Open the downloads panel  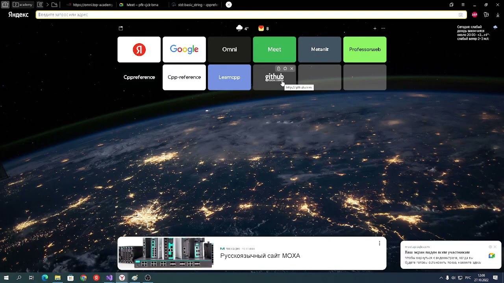(498, 15)
